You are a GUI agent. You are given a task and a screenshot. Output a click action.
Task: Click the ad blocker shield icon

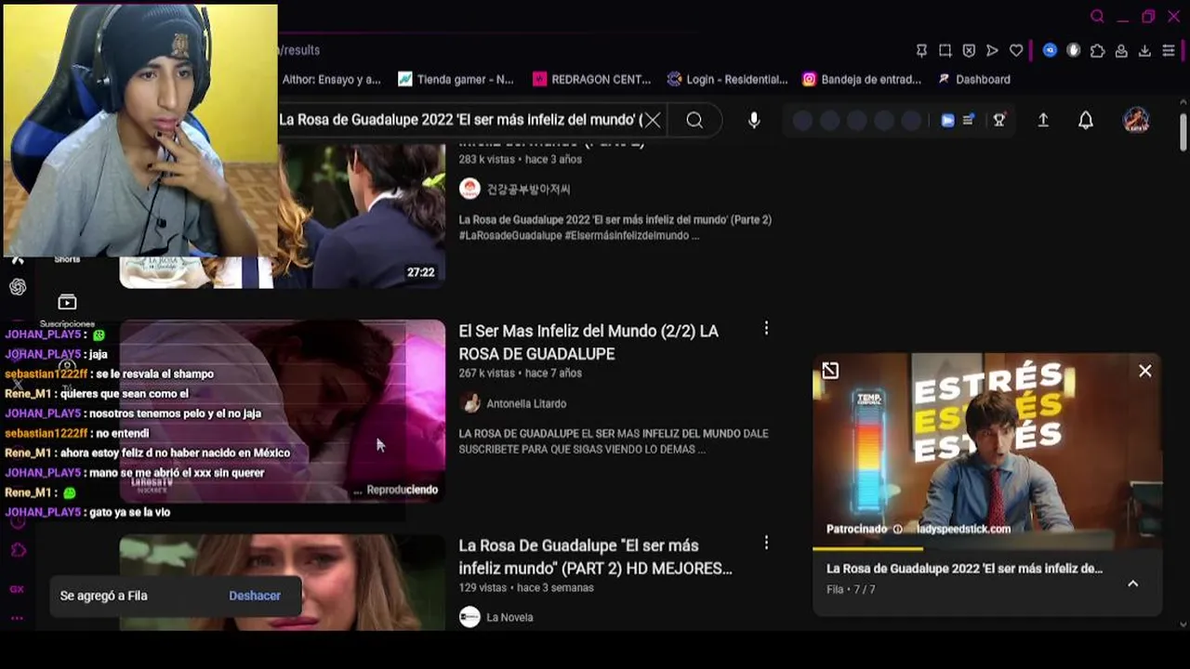(x=969, y=50)
